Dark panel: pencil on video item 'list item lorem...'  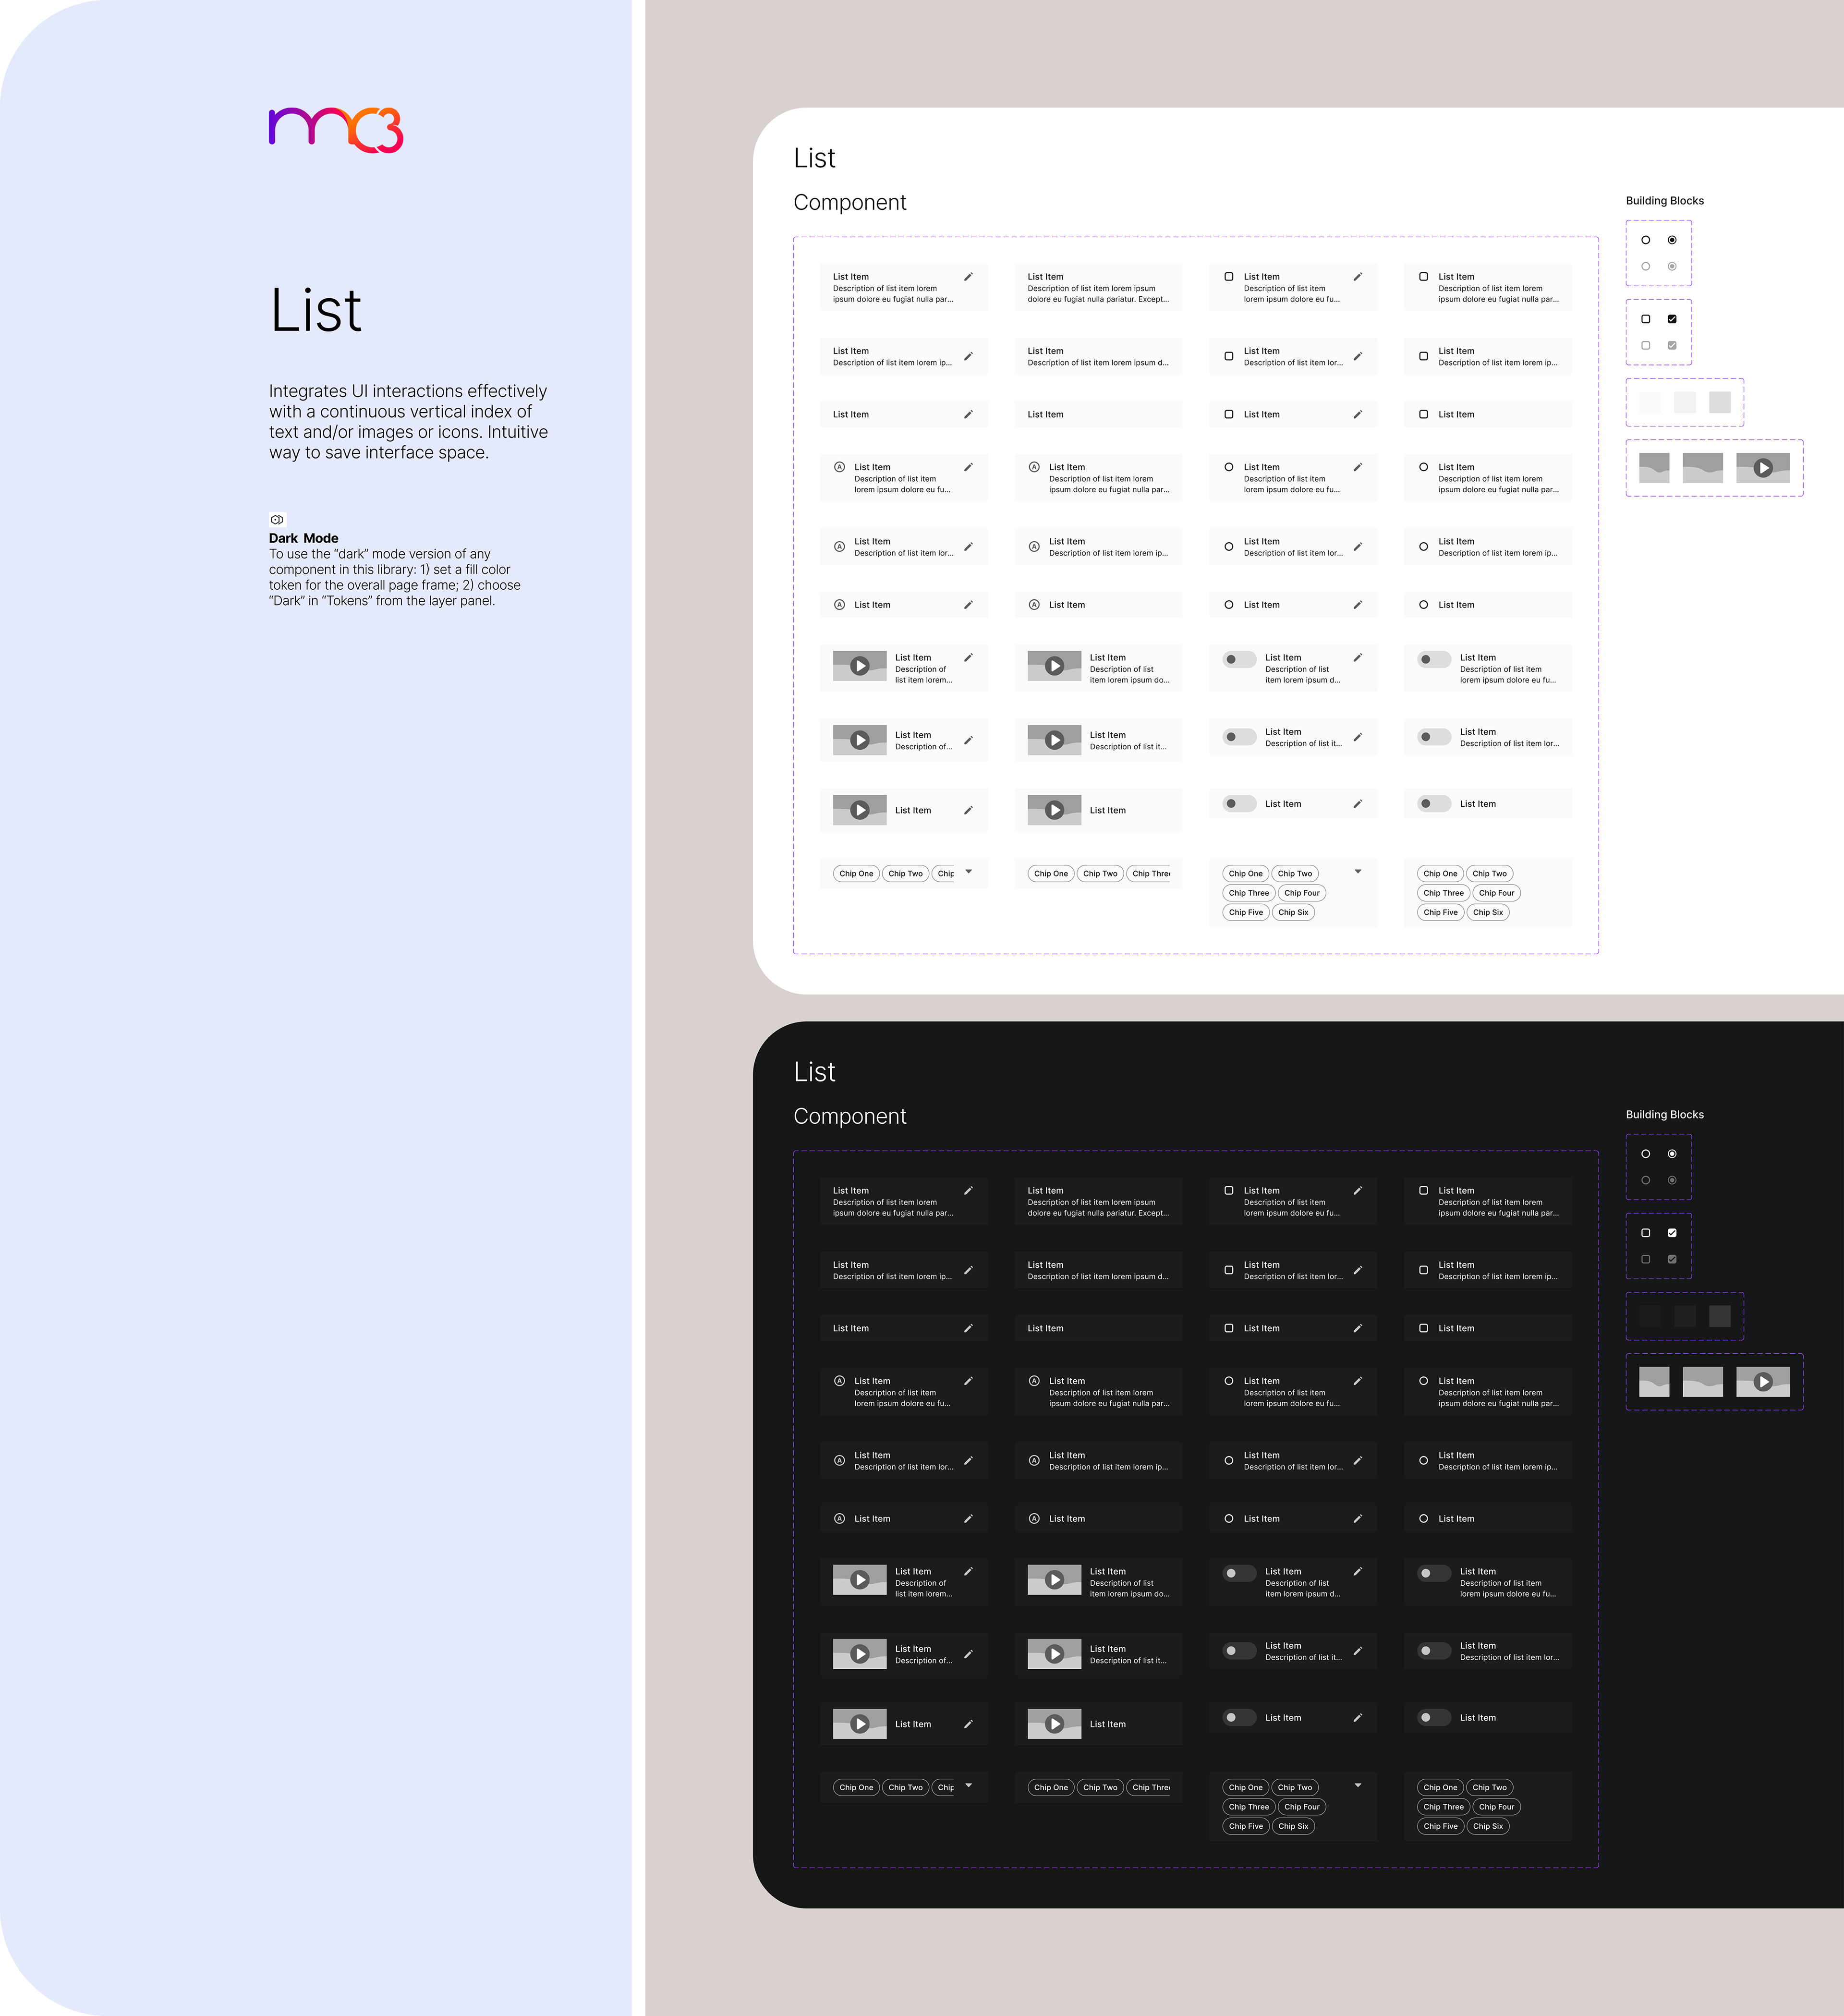[x=968, y=1571]
